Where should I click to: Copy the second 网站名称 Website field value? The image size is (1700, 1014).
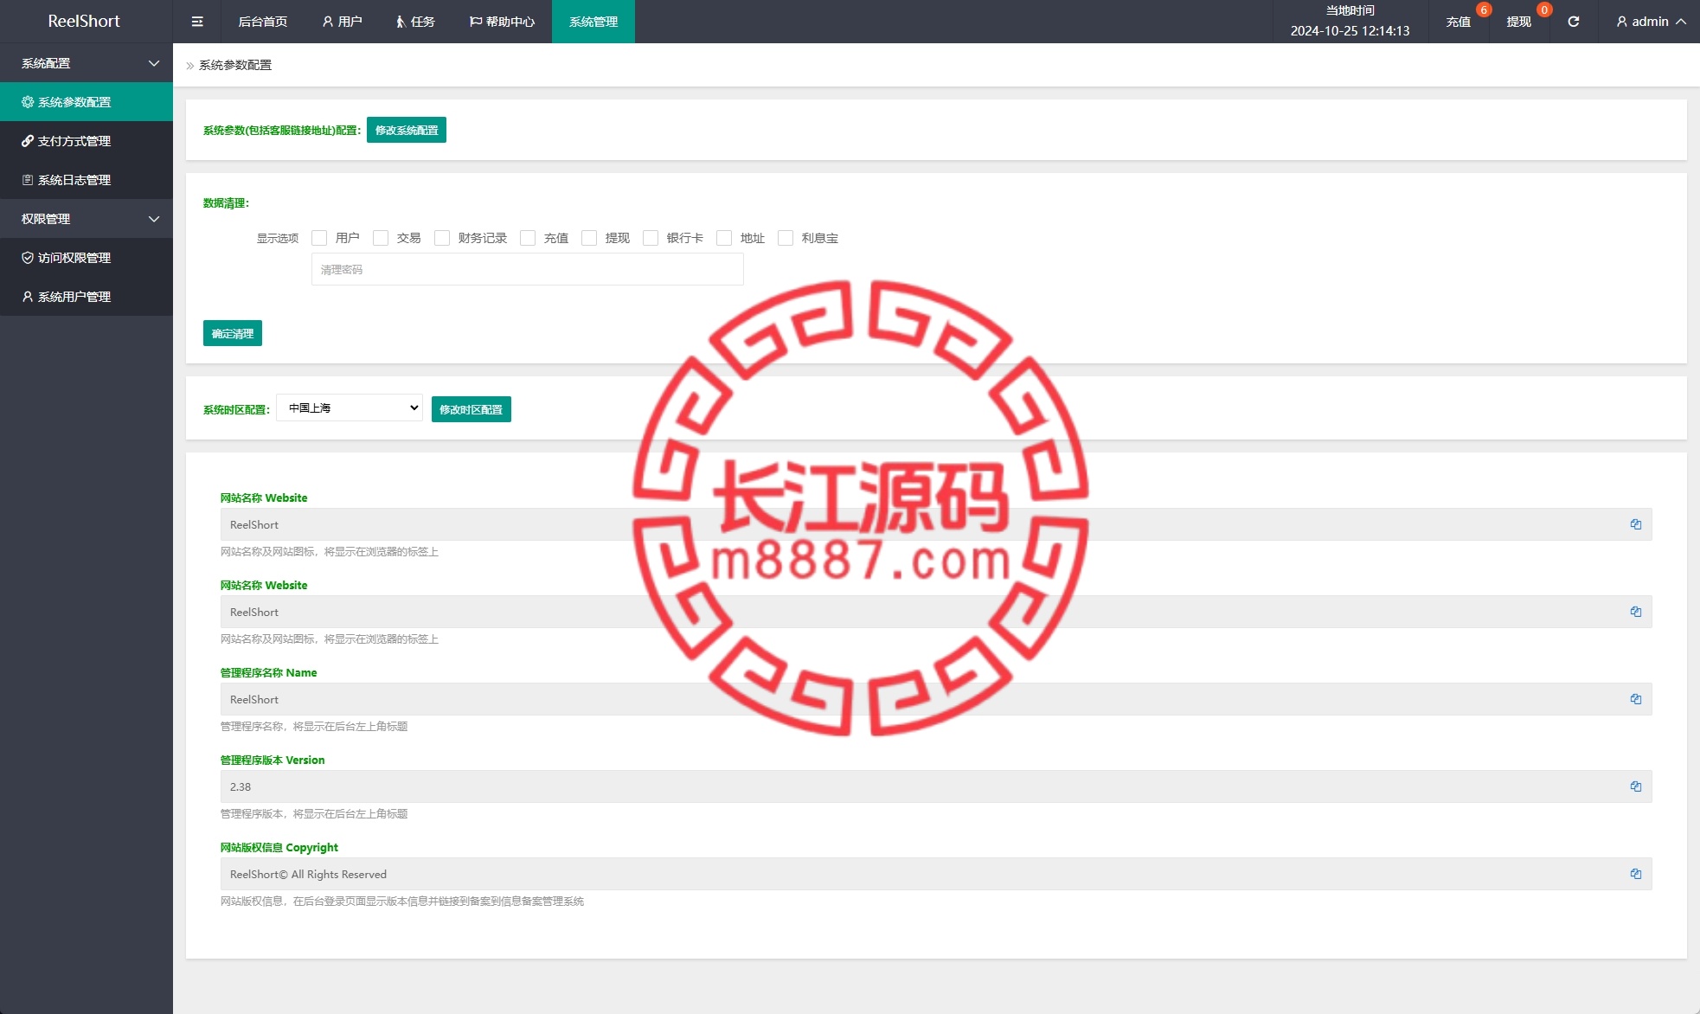1636,612
